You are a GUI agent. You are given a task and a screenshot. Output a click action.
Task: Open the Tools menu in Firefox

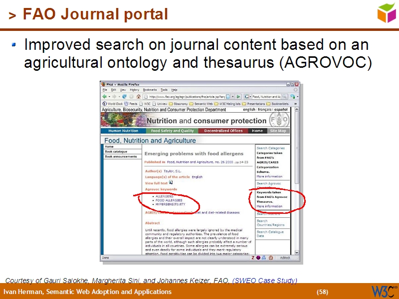pos(164,90)
